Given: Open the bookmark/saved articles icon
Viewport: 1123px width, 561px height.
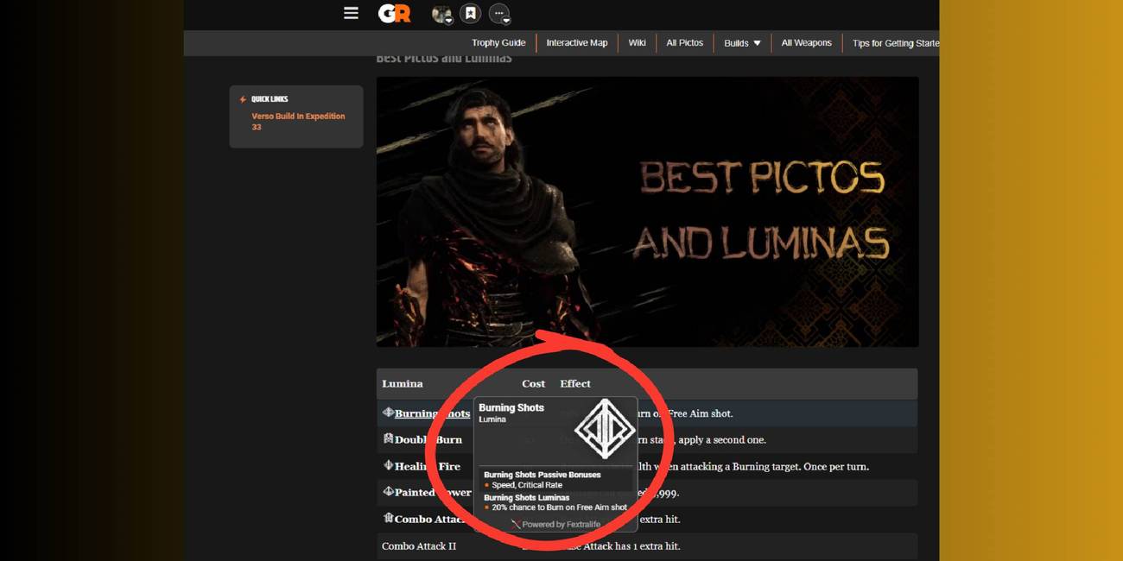Looking at the screenshot, I should coord(469,13).
